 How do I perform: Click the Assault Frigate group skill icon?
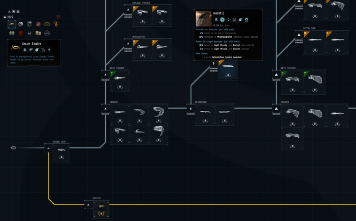coord(128,11)
